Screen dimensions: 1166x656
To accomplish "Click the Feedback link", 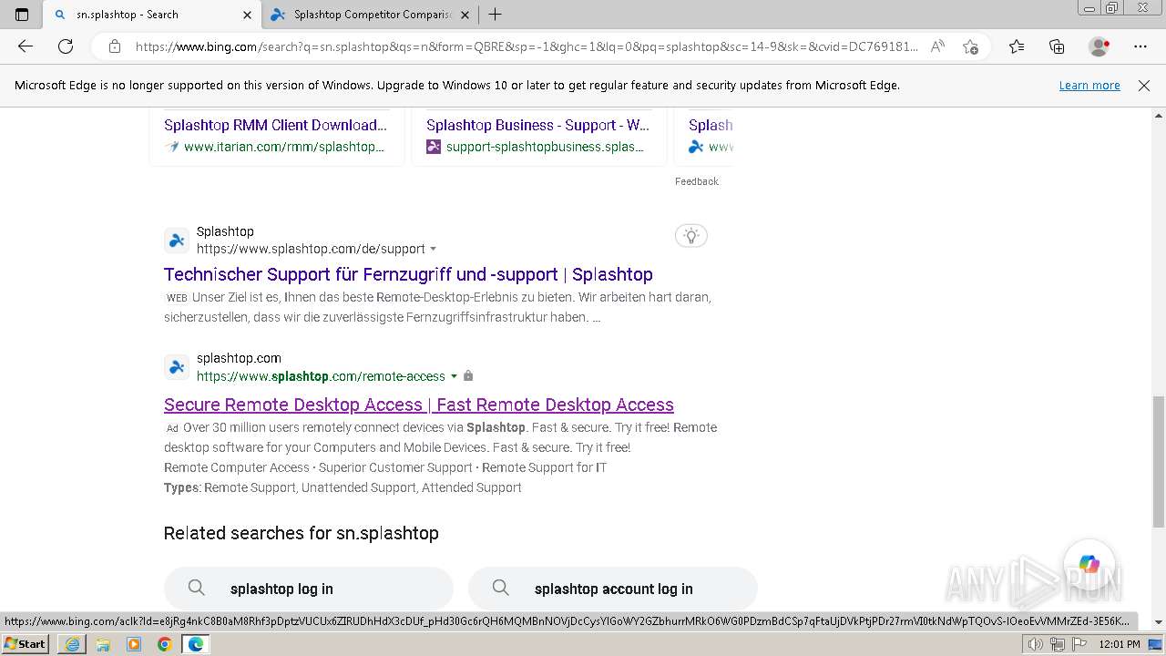I will coord(697,181).
